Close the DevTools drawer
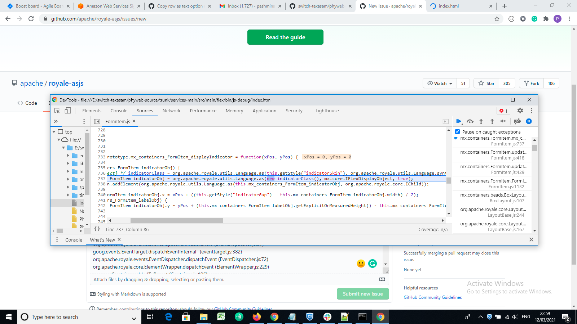 click(x=531, y=240)
